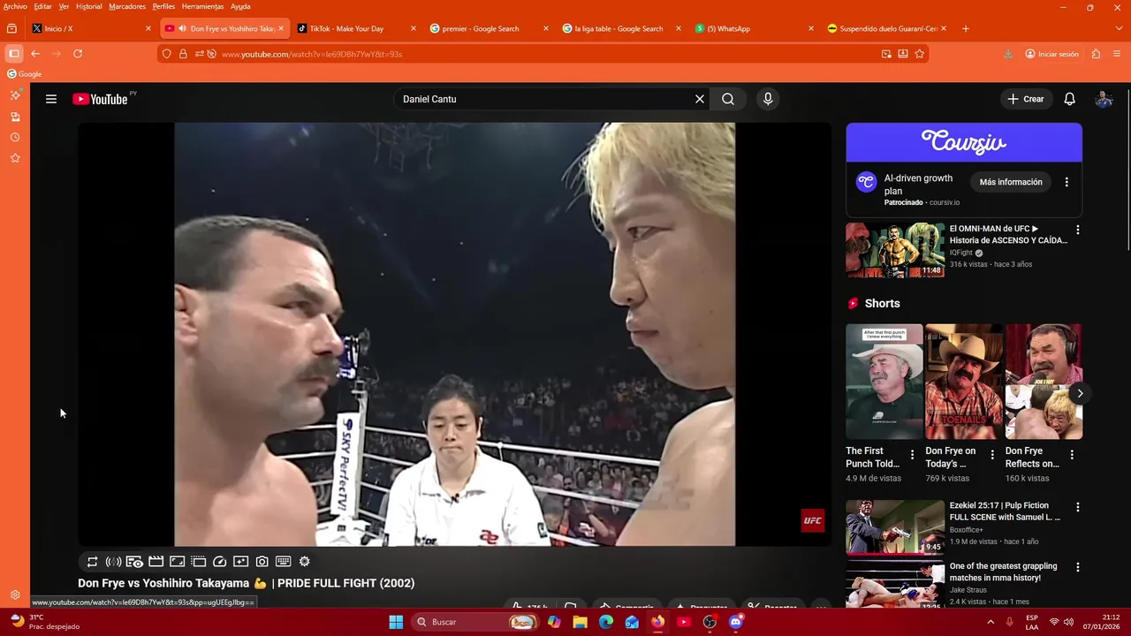This screenshot has width=1131, height=636.
Task: Open El OMNI-MAN de UFC video thumbnail
Action: (x=895, y=250)
